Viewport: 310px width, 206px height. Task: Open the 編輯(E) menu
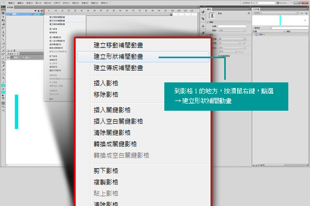[x=20, y=3]
